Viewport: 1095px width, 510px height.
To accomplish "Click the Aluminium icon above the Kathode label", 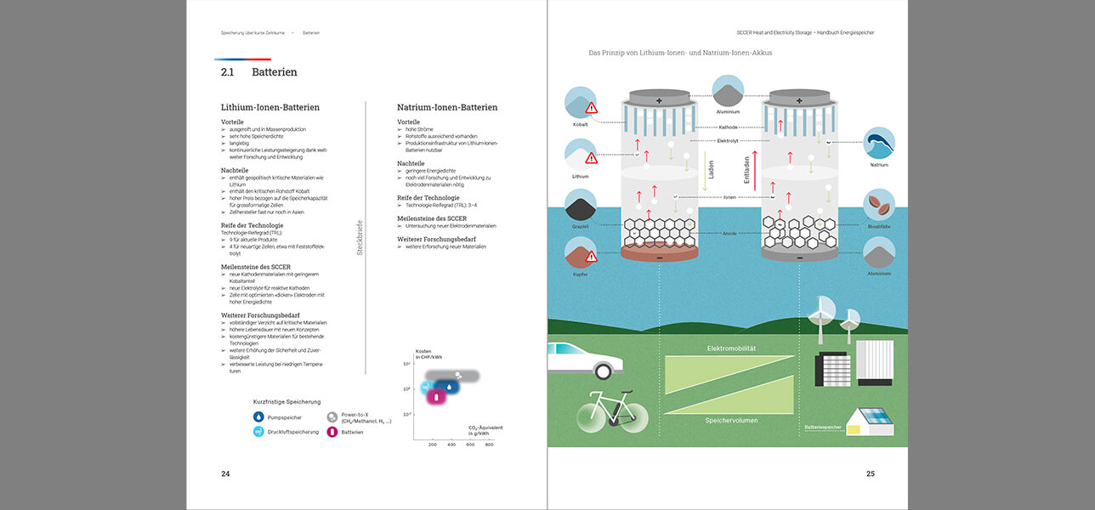I will tap(728, 91).
